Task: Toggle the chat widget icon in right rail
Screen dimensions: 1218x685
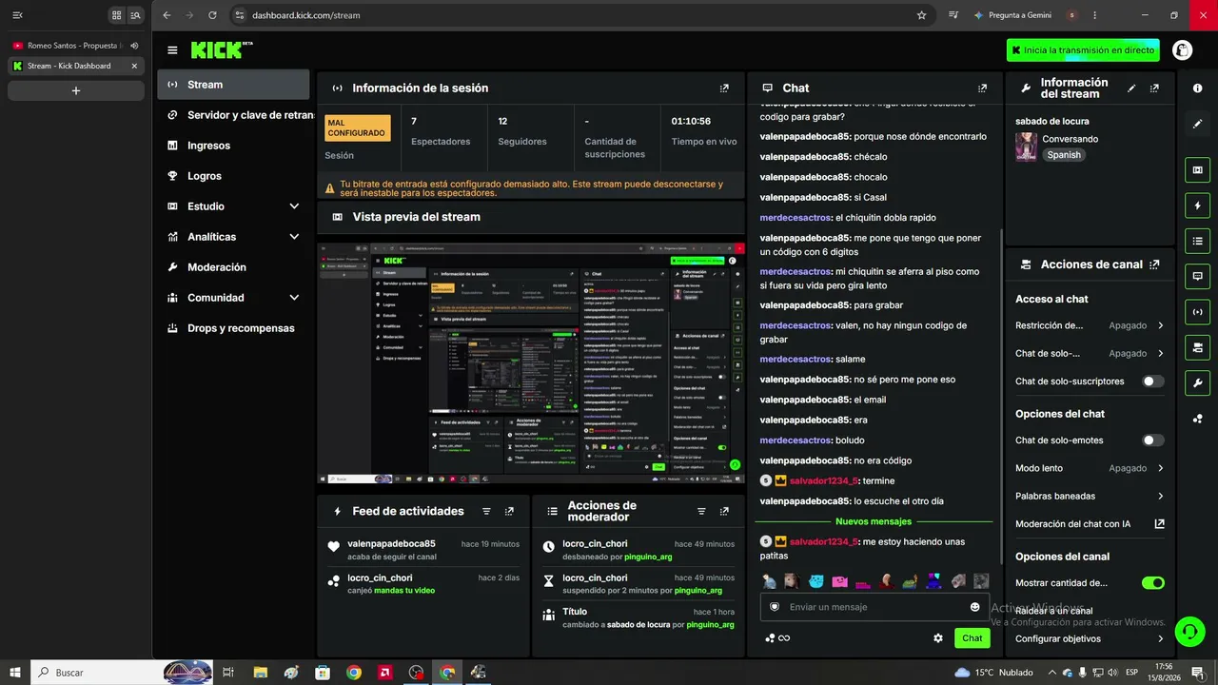Action: point(1197,276)
